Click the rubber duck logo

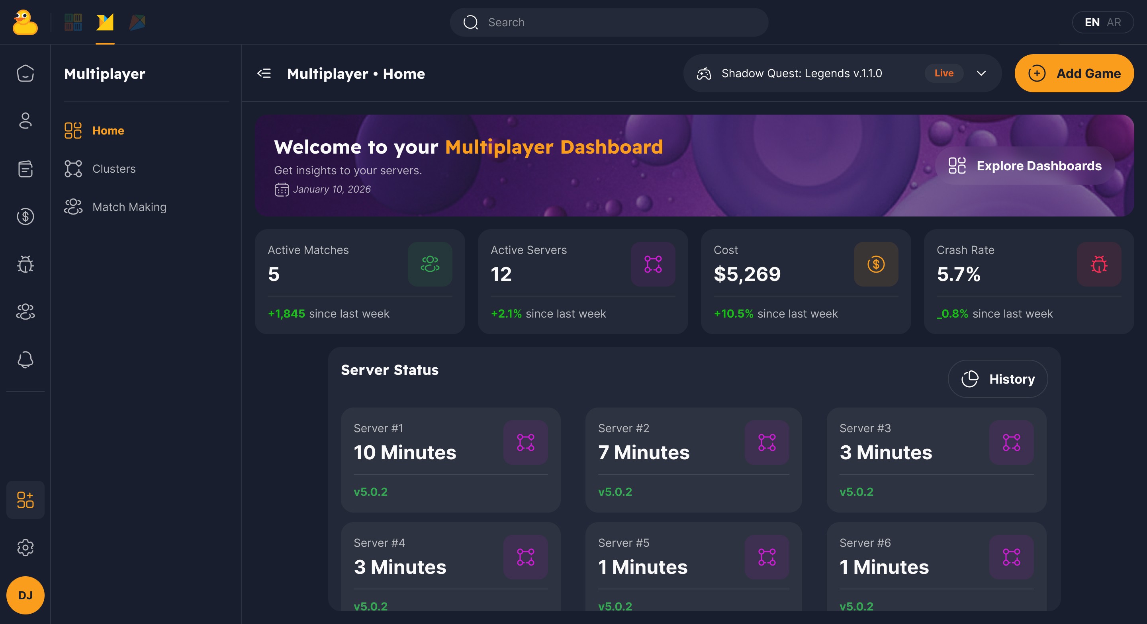tap(25, 22)
